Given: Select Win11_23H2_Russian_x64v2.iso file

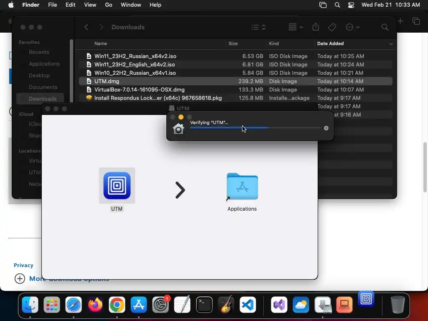Looking at the screenshot, I should pos(236,56).
